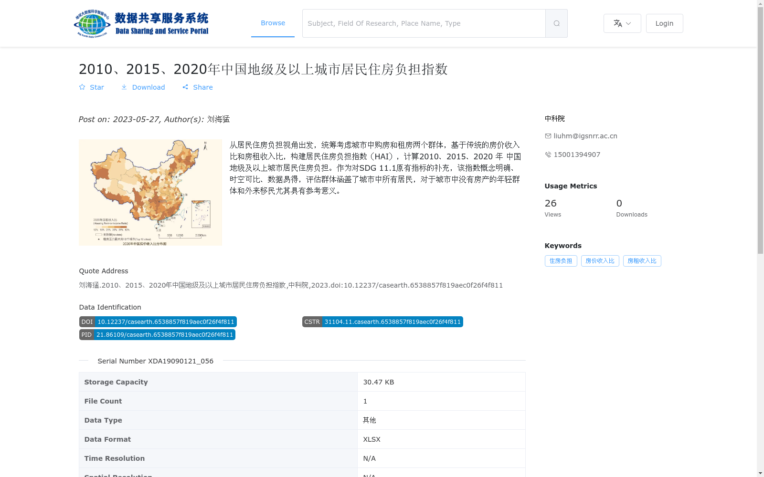Click the scrollbar down arrow
This screenshot has height=477, width=764.
tap(760, 473)
